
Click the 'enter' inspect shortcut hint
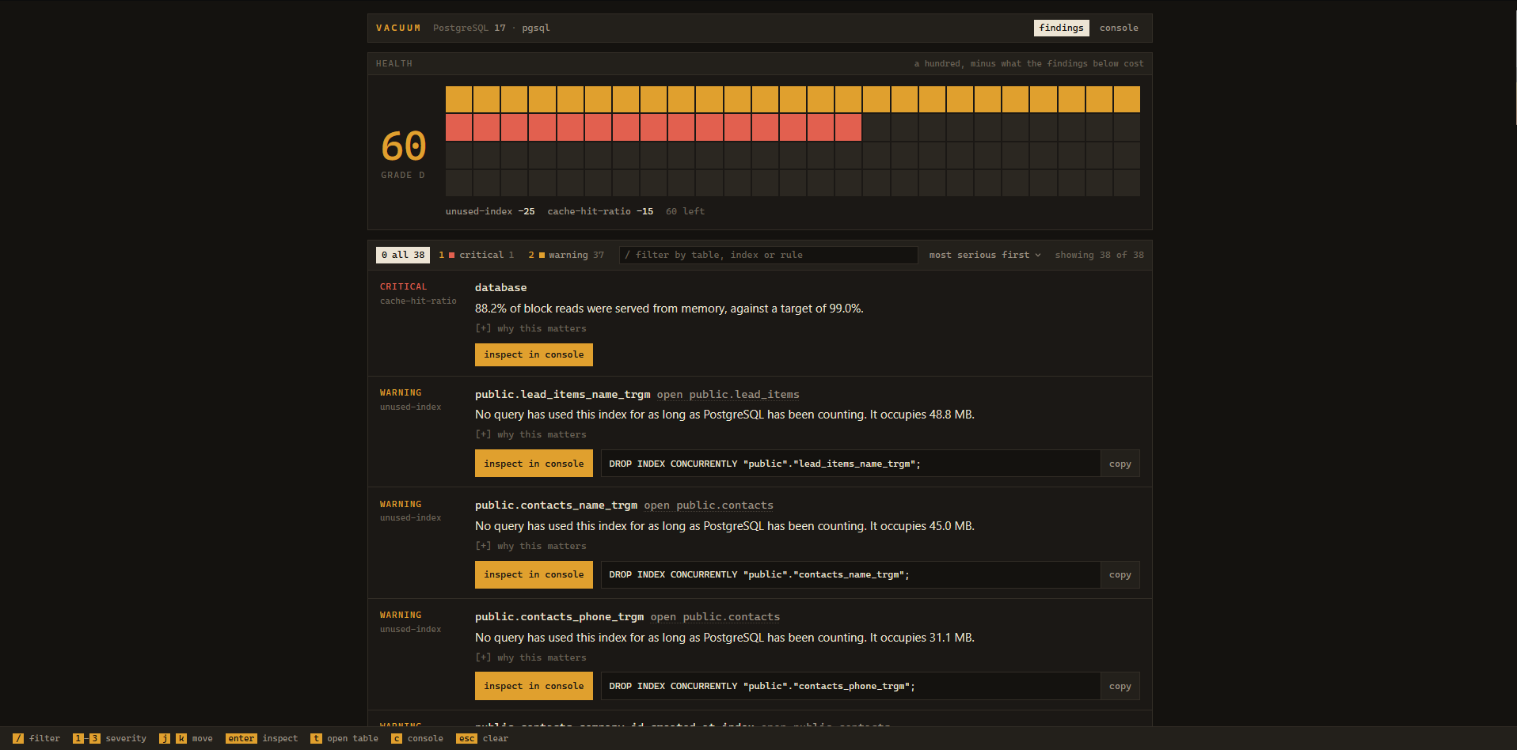click(x=241, y=738)
